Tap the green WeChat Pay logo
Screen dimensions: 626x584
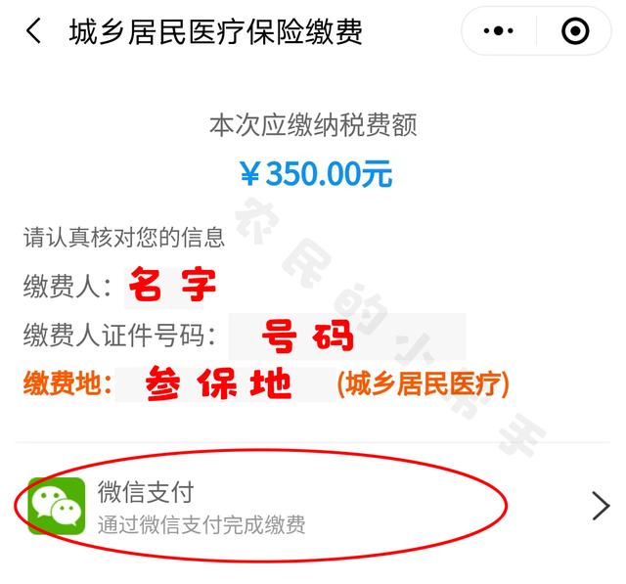57,506
